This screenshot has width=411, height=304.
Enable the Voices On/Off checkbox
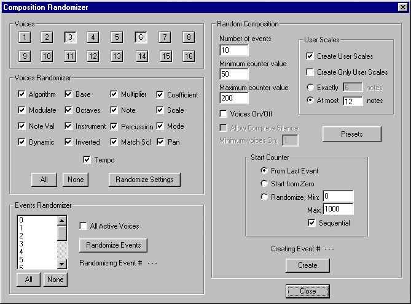pyautogui.click(x=224, y=113)
